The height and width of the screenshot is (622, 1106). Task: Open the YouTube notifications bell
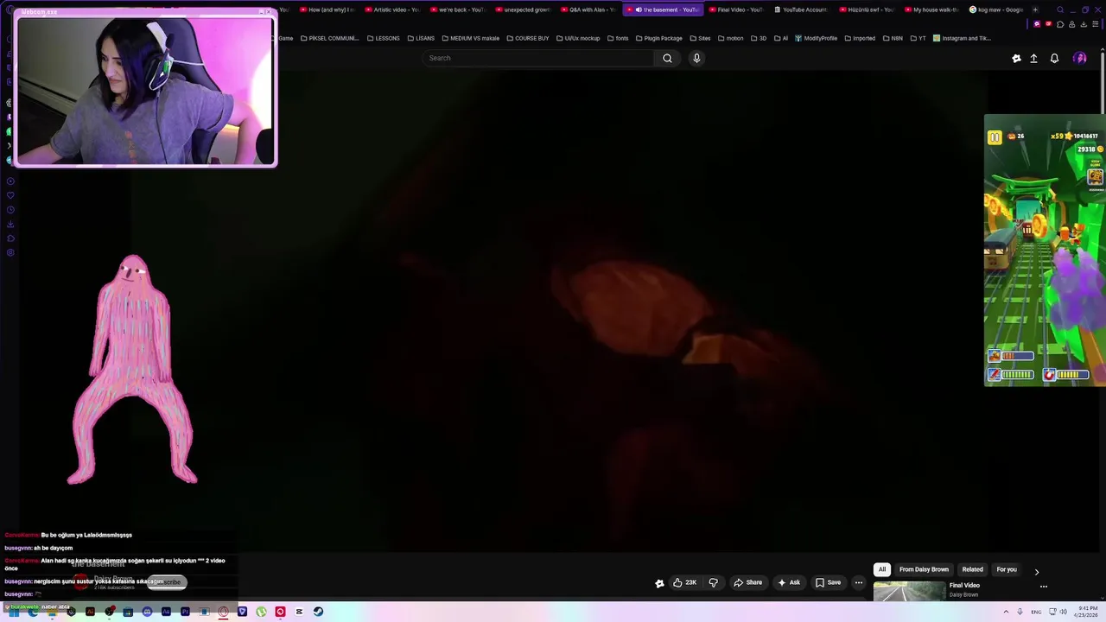coord(1054,58)
